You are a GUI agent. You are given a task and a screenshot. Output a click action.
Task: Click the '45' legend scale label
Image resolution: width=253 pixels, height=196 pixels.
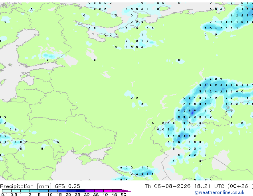coord(114,194)
